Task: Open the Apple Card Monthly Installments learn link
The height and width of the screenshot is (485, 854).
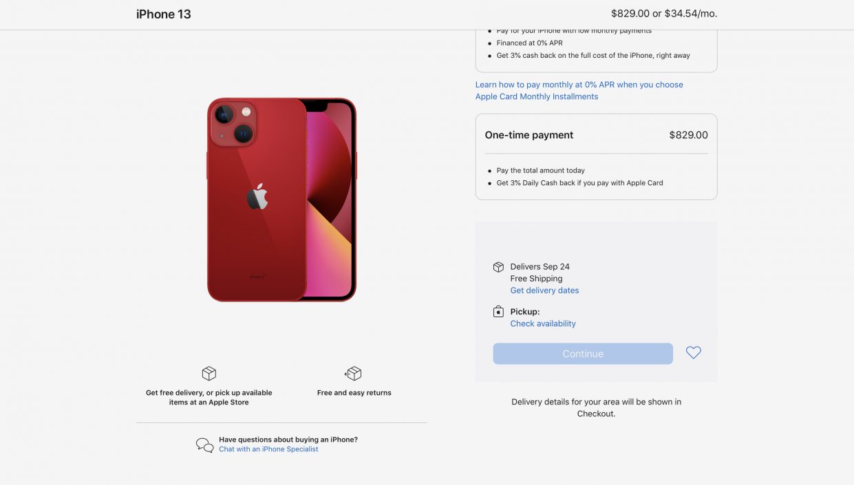Action: [x=579, y=90]
